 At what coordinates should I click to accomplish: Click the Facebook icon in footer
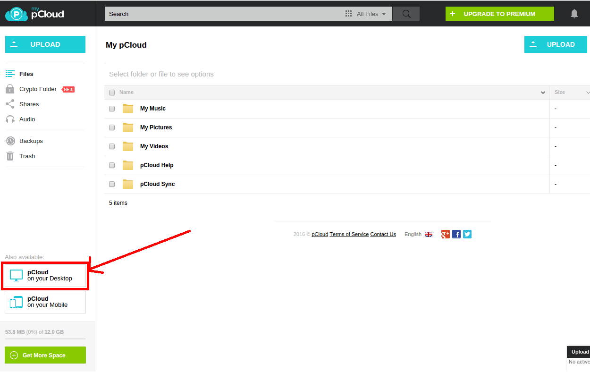456,234
